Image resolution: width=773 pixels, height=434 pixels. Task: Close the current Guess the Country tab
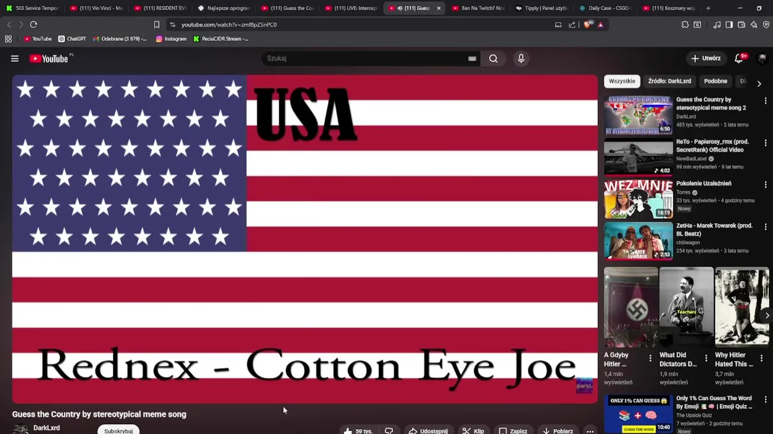tap(439, 8)
